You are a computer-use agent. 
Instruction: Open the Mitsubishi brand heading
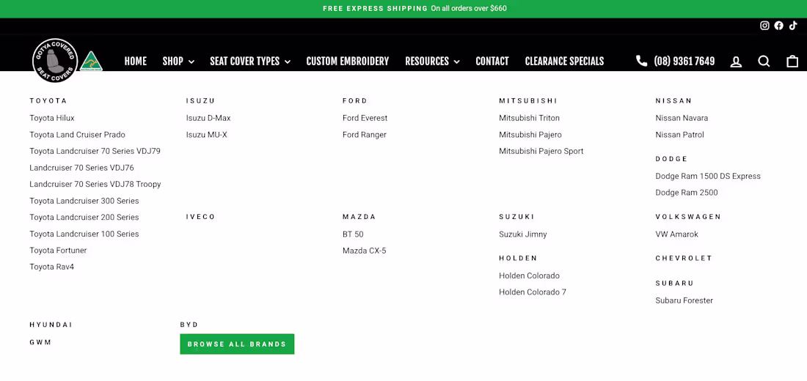coord(528,101)
